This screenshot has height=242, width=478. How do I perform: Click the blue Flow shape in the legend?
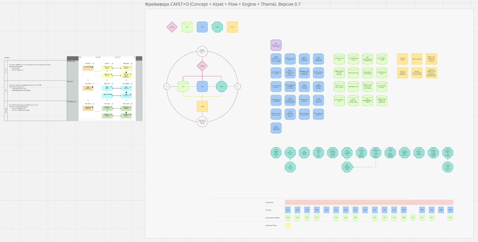tap(202, 27)
